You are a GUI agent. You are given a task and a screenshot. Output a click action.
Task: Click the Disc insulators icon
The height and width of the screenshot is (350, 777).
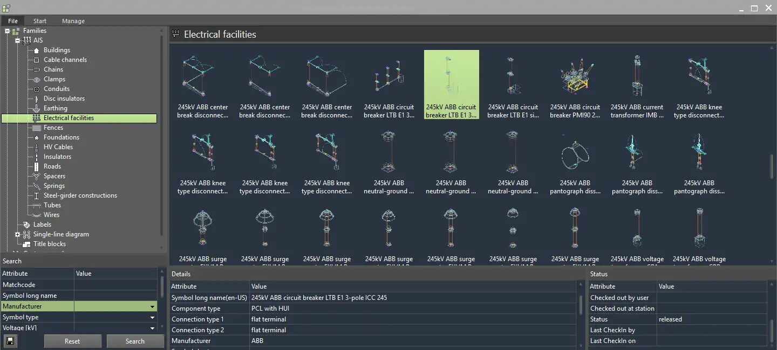tap(37, 99)
